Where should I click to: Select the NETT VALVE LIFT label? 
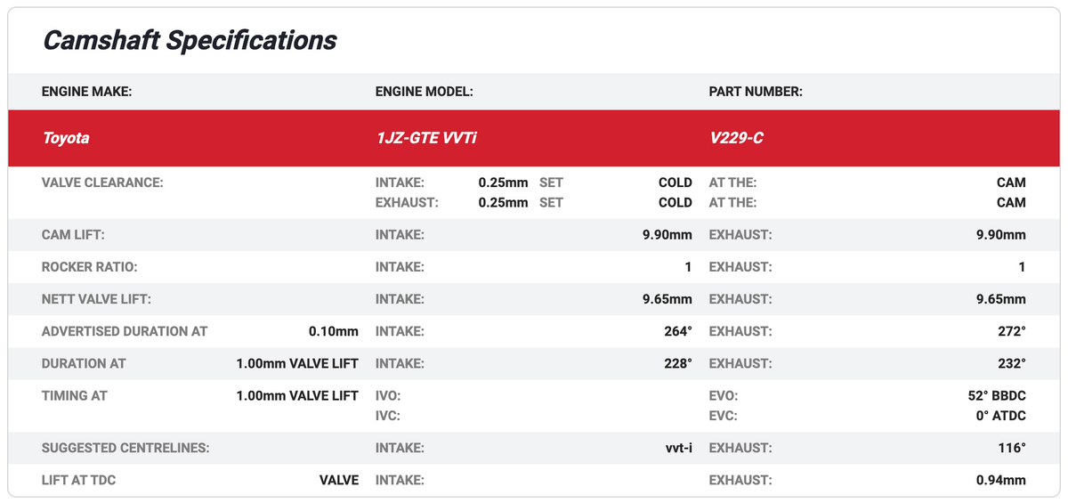[x=102, y=299]
